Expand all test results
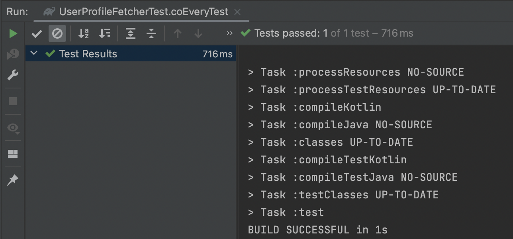 [x=131, y=34]
